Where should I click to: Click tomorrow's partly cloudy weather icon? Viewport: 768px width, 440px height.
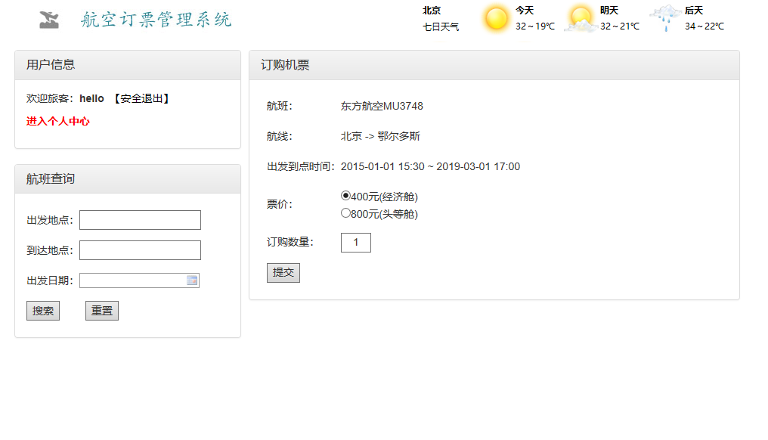coord(581,19)
